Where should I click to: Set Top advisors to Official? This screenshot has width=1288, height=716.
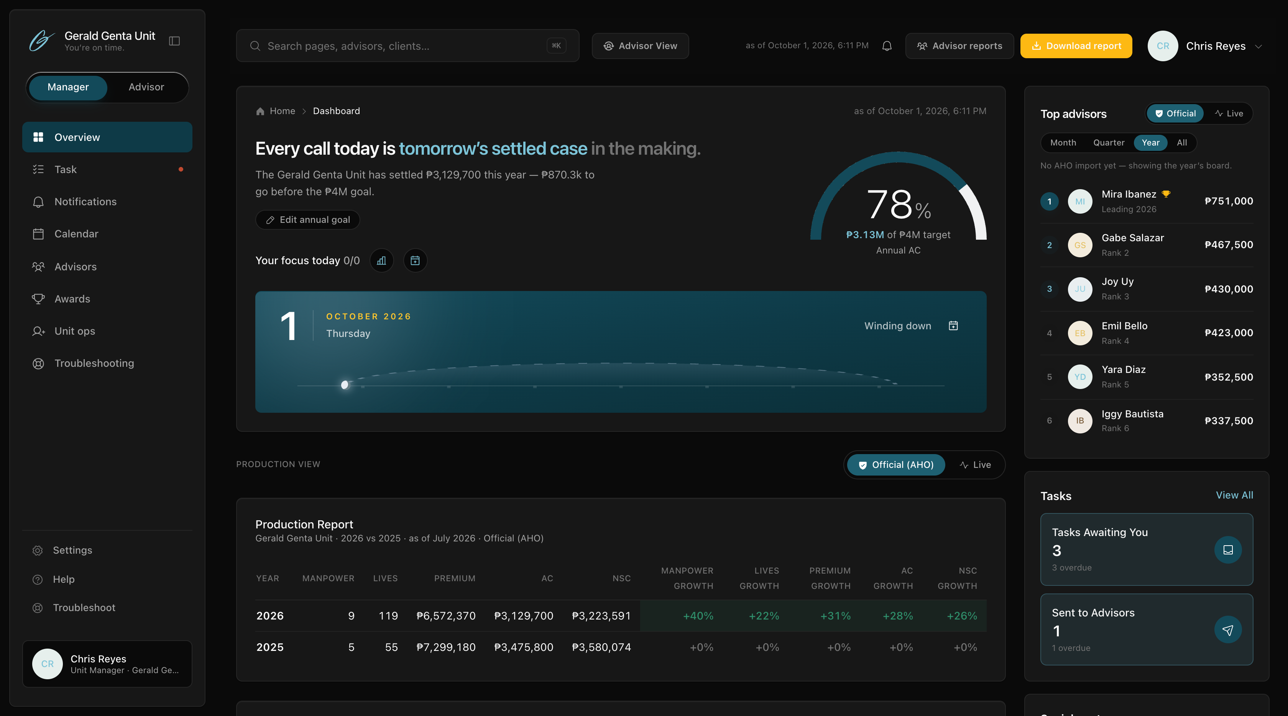pos(1175,114)
